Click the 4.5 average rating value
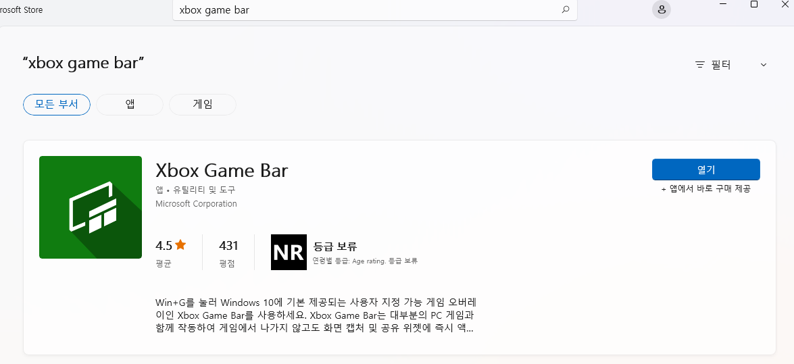794x364 pixels. (x=164, y=246)
